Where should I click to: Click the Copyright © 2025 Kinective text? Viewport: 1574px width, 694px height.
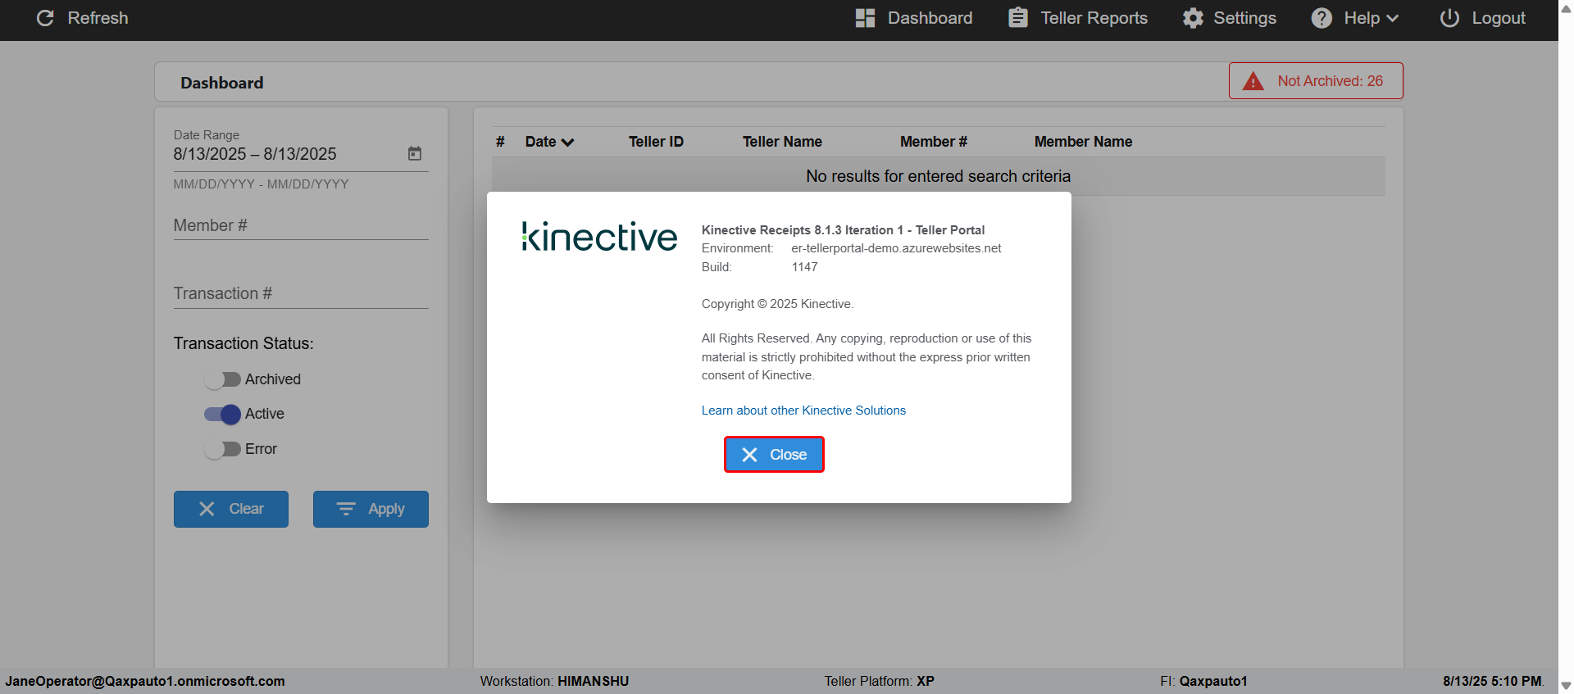pos(777,304)
